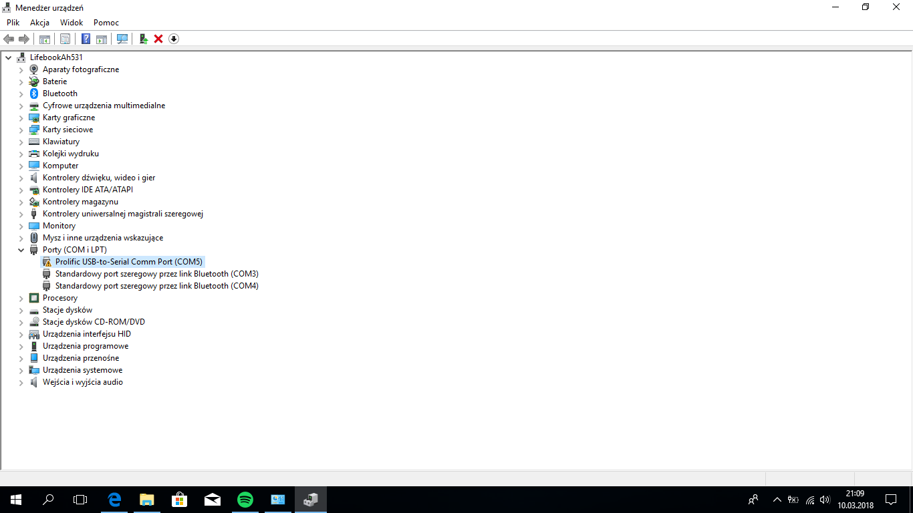Scan for hardware changes monitor icon
This screenshot has width=913, height=513.
click(122, 39)
